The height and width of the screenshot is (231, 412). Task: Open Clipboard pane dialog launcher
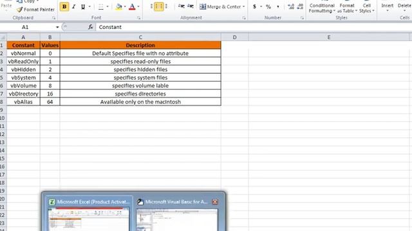click(x=54, y=18)
